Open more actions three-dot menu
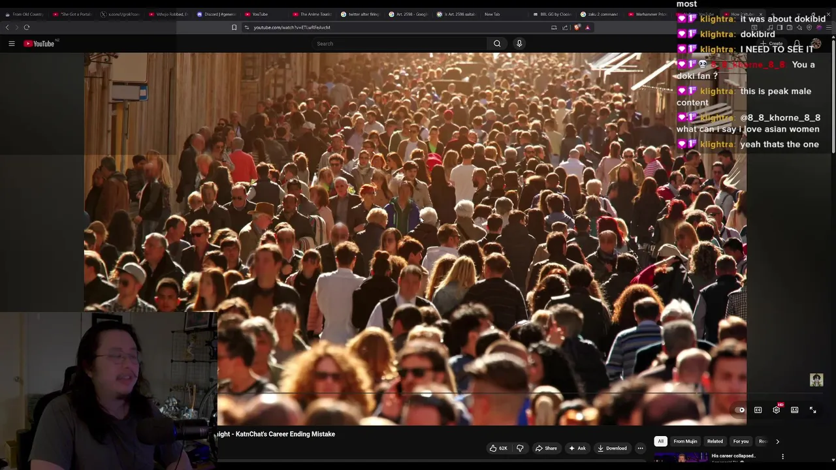 click(x=640, y=448)
